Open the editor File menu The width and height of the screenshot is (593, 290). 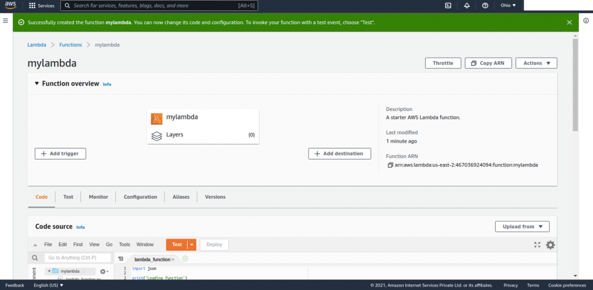click(x=48, y=244)
